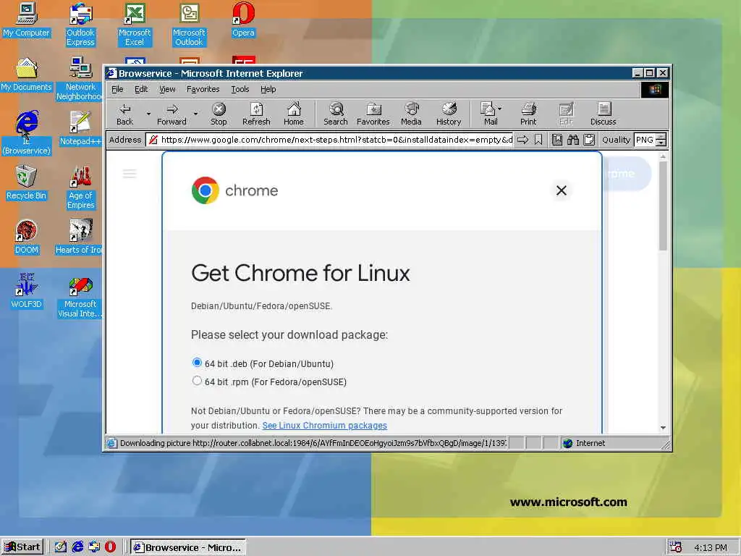Open the Help menu

pos(268,89)
